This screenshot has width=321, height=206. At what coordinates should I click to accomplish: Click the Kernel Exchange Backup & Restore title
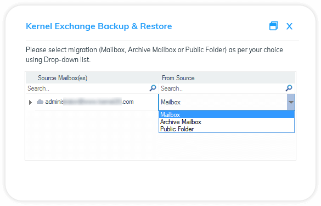coord(99,26)
